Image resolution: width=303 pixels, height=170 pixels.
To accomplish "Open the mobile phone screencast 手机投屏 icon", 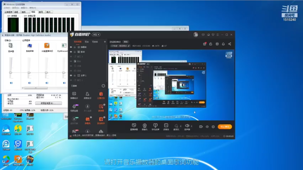I will click(155, 127).
